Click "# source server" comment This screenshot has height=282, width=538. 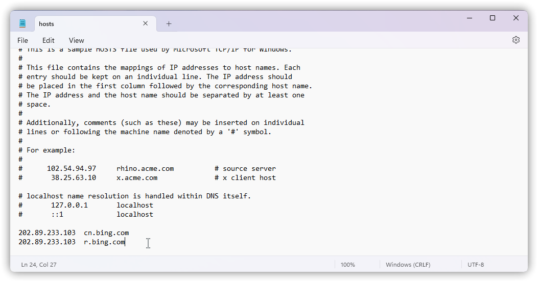point(245,169)
